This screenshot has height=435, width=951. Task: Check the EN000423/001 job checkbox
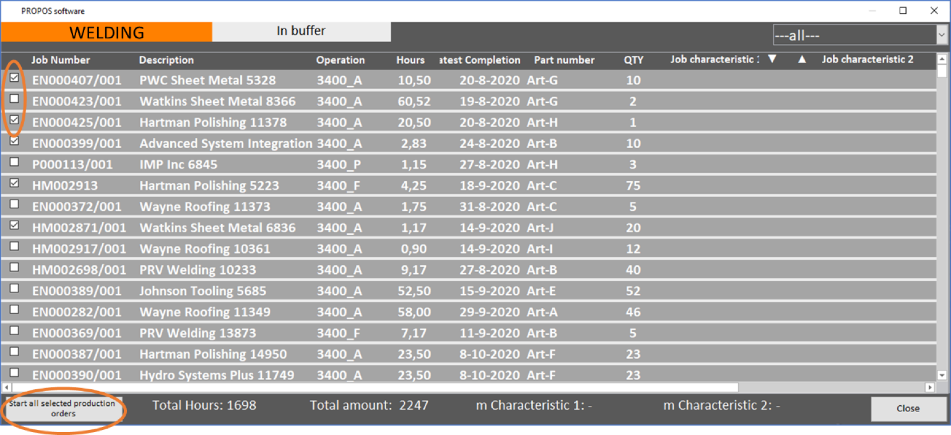(x=14, y=99)
